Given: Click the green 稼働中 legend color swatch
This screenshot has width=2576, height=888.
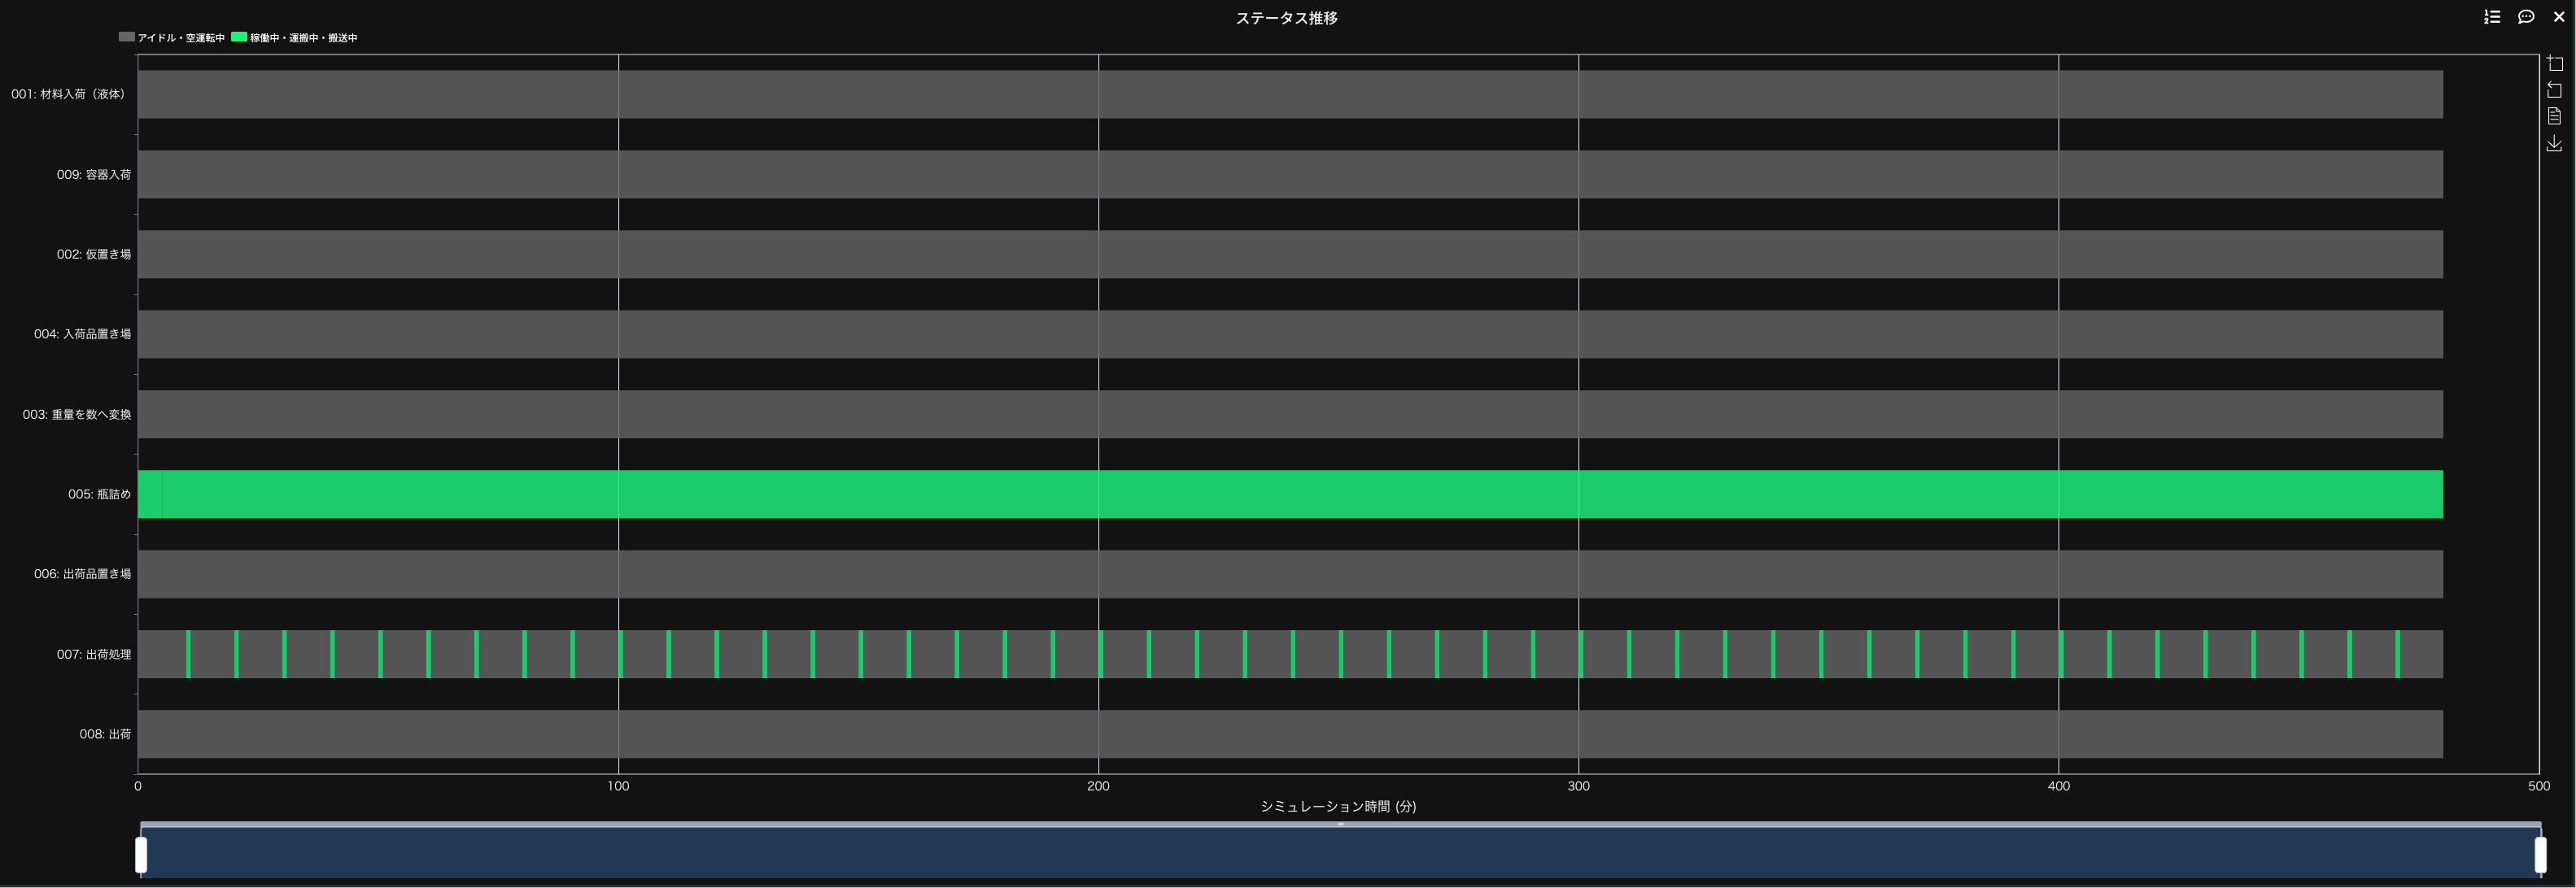Looking at the screenshot, I should point(239,37).
